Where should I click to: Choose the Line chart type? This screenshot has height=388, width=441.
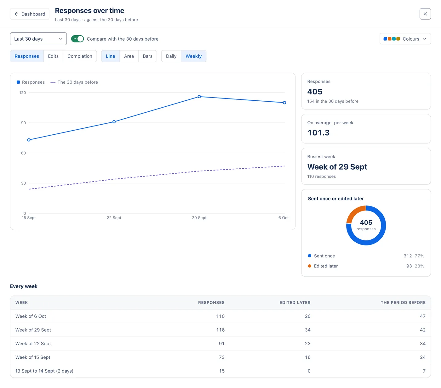[110, 56]
